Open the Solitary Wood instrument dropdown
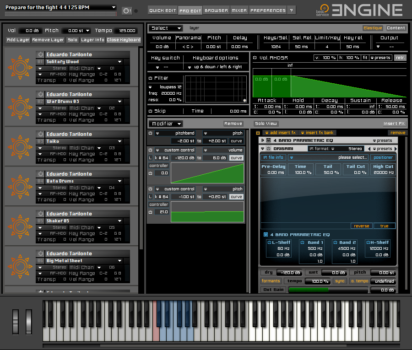 click(x=119, y=62)
